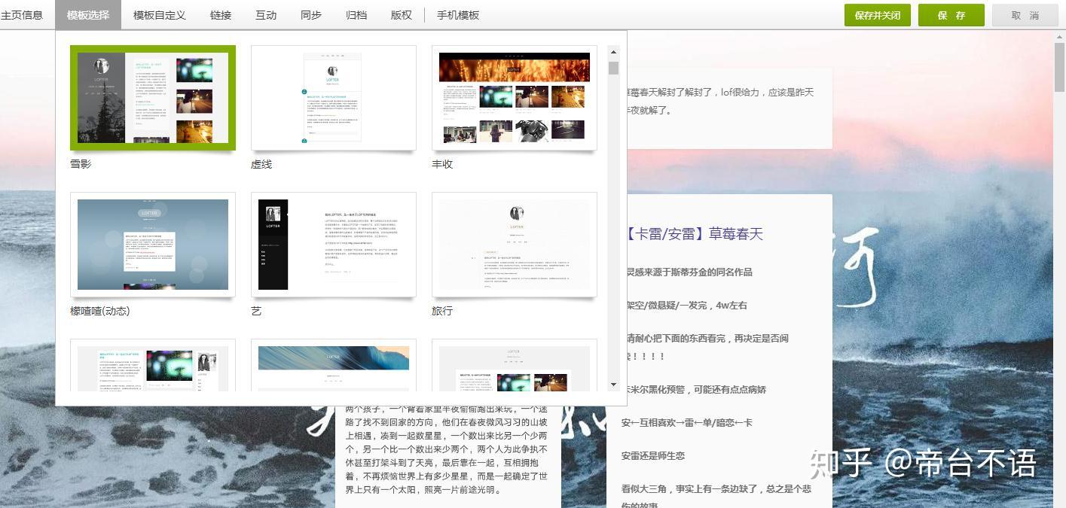The height and width of the screenshot is (508, 1066).
Task: Choose the 丰收 template thumbnail
Action: pos(515,98)
